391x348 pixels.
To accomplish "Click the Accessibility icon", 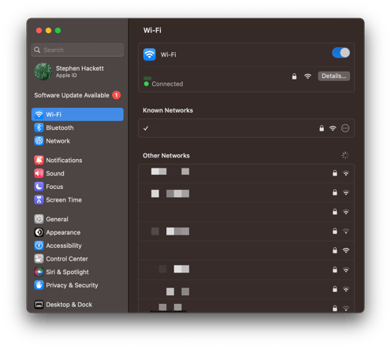I will coord(39,246).
